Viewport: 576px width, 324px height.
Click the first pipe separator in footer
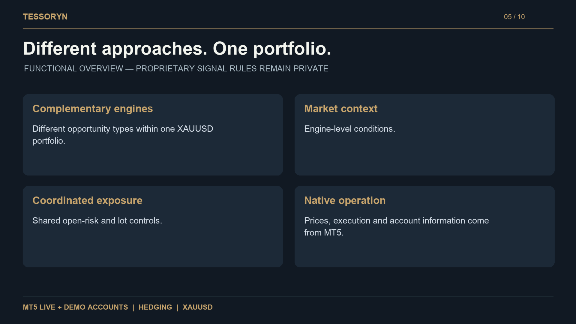point(133,307)
